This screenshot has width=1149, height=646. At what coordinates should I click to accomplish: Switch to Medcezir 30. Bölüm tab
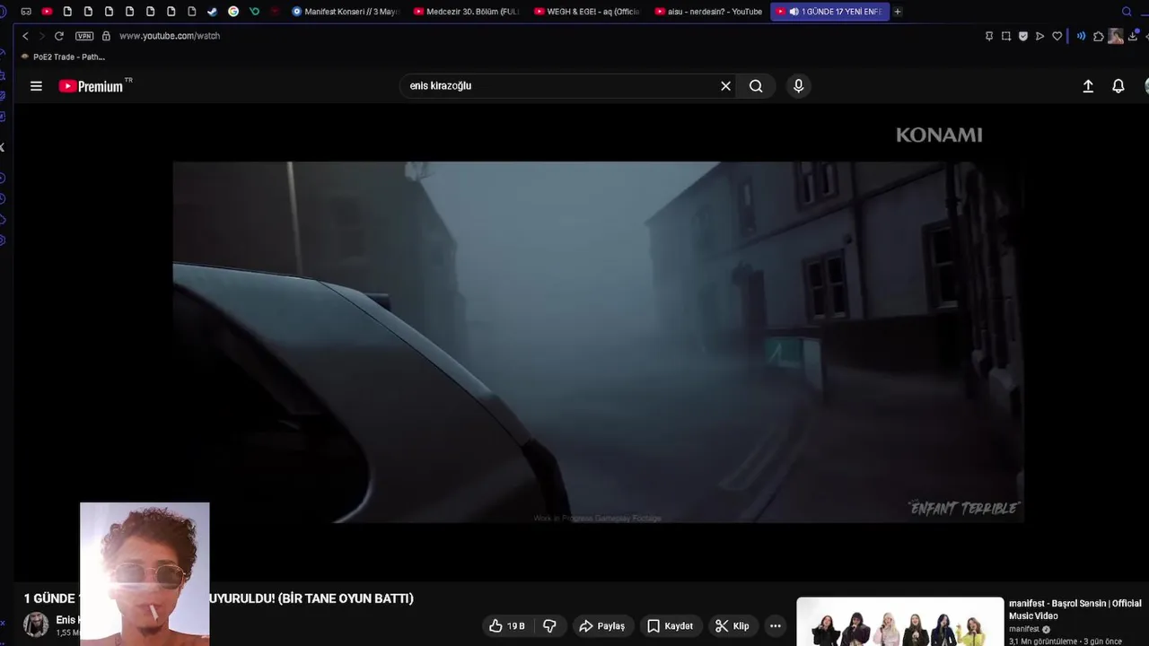click(x=467, y=12)
